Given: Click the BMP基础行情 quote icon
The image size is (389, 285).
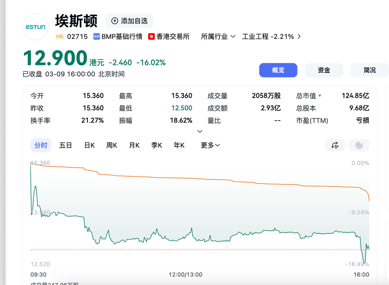Looking at the screenshot, I should point(96,37).
